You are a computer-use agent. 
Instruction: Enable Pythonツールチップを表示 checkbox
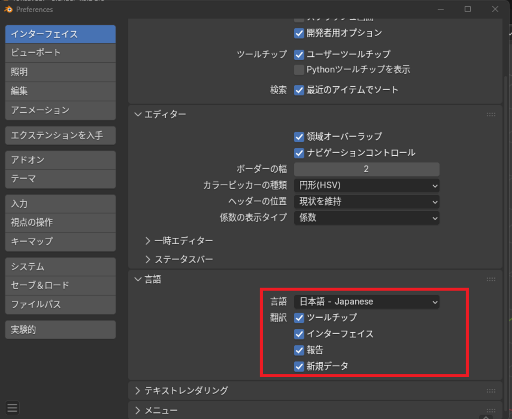299,70
